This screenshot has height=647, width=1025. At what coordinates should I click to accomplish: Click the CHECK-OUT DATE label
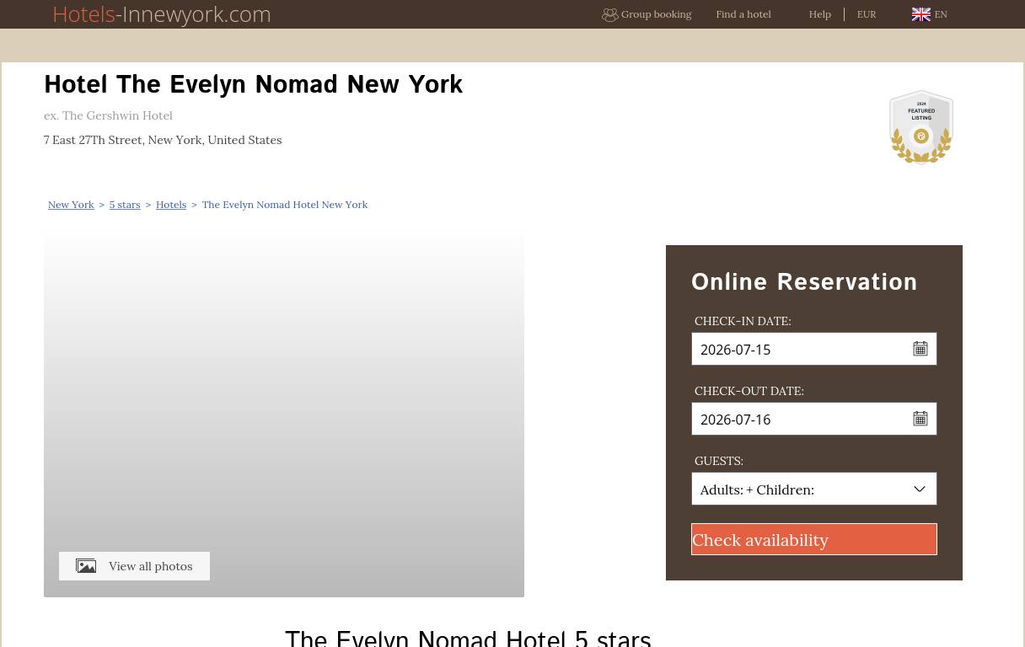coord(749,391)
